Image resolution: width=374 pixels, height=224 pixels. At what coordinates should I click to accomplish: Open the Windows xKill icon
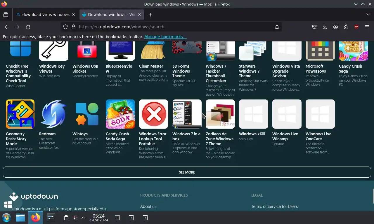[253, 114]
